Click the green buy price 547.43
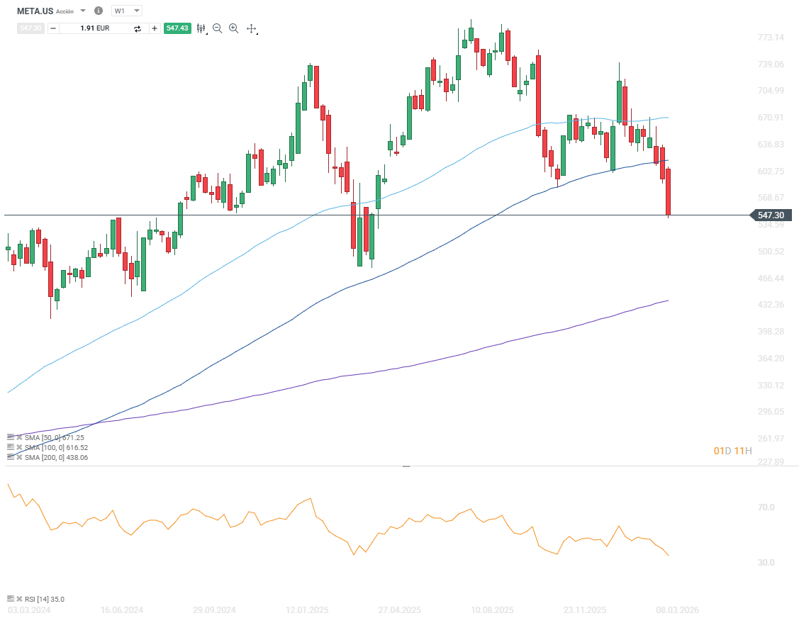This screenshot has width=799, height=618. point(177,28)
